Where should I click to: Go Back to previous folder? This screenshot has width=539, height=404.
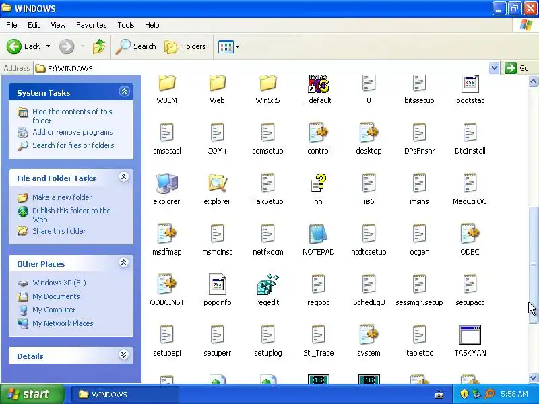[x=23, y=46]
